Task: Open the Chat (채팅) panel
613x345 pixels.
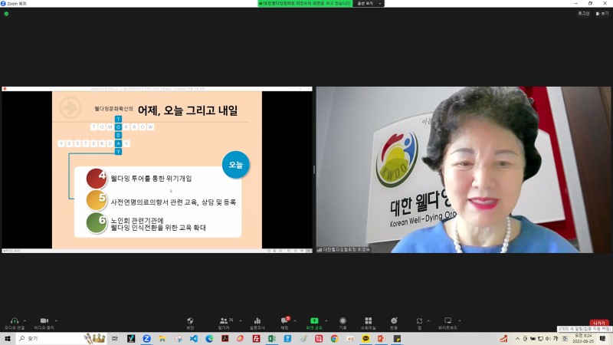Action: pos(285,321)
